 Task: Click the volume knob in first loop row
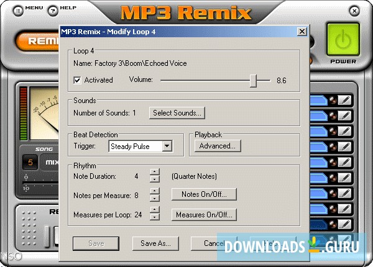point(333,100)
